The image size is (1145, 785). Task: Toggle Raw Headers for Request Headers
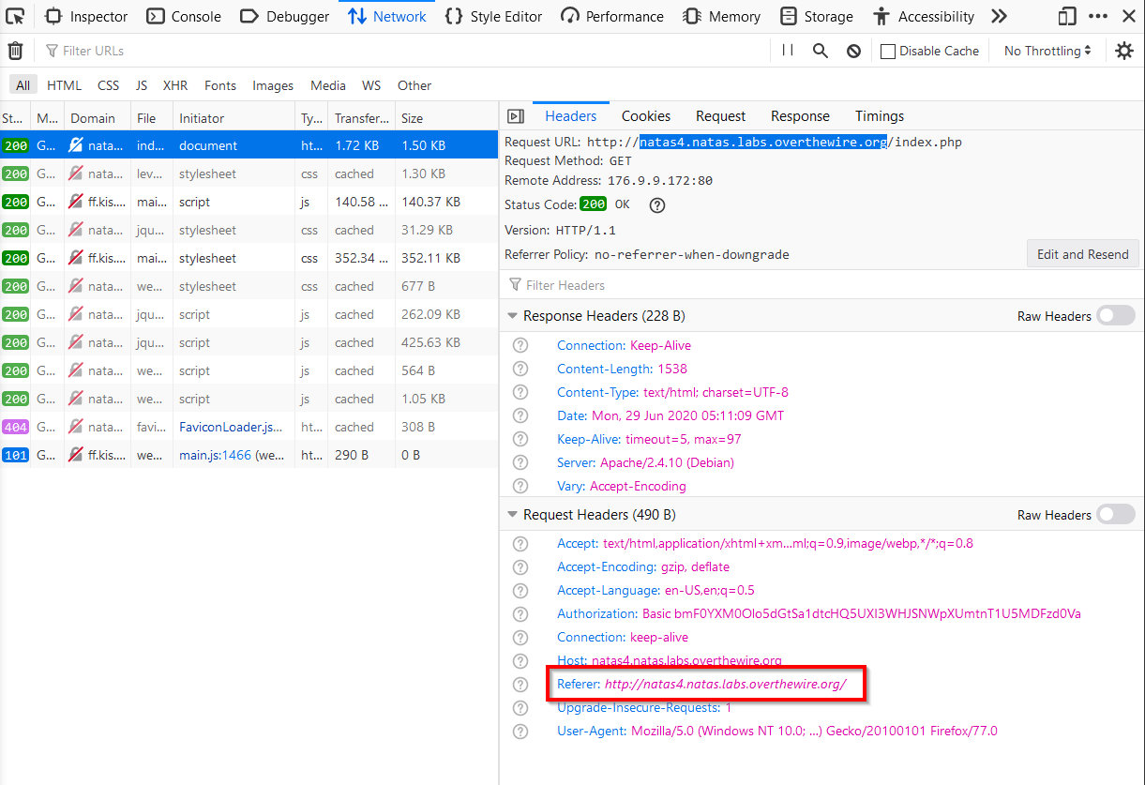tap(1116, 515)
